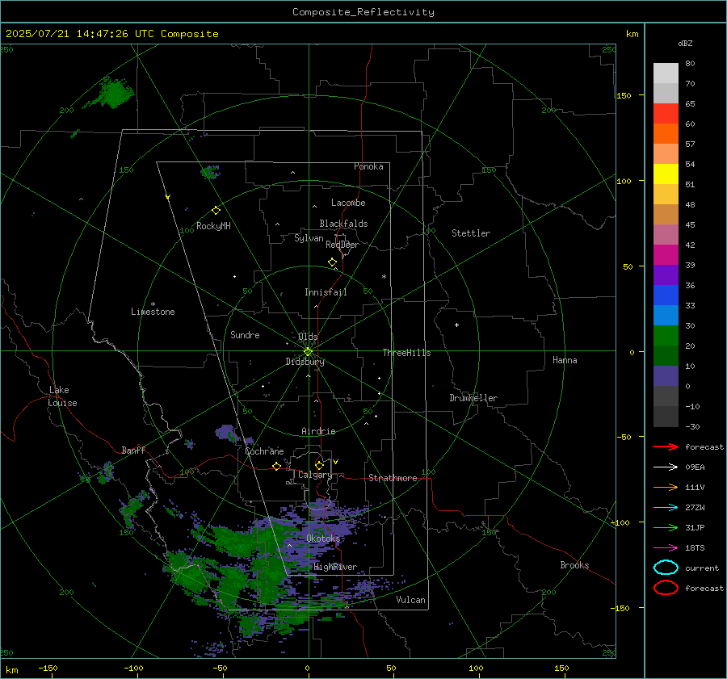Select the 65 dBZ red swatch
This screenshot has width=727, height=679.
(666, 113)
